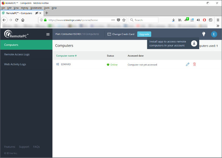Go back with the browser back arrow

[4, 20]
